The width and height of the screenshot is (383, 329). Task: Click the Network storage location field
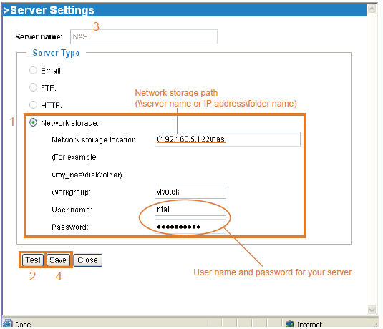click(228, 139)
